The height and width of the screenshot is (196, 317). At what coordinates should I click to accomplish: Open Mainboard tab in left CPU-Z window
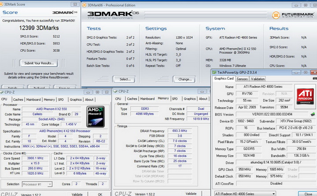[x=33, y=99]
